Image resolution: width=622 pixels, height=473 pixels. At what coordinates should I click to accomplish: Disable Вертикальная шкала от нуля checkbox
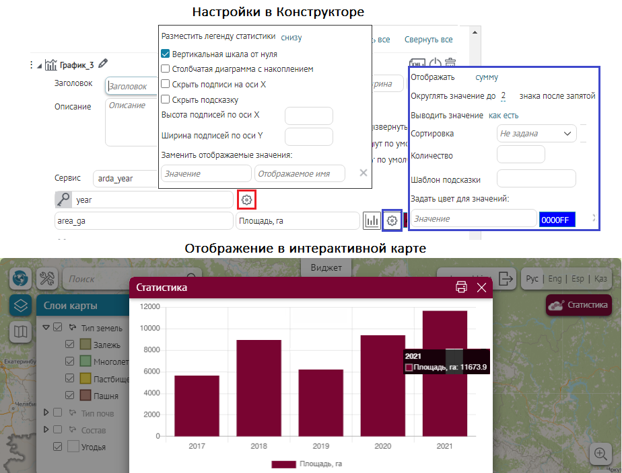point(166,54)
